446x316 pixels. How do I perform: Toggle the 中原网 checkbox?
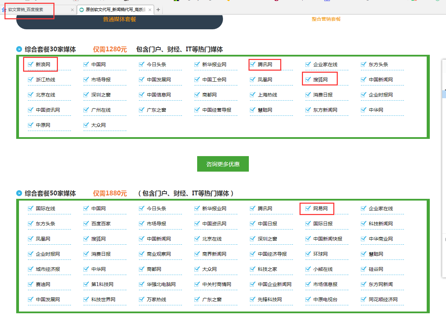tap(31, 125)
